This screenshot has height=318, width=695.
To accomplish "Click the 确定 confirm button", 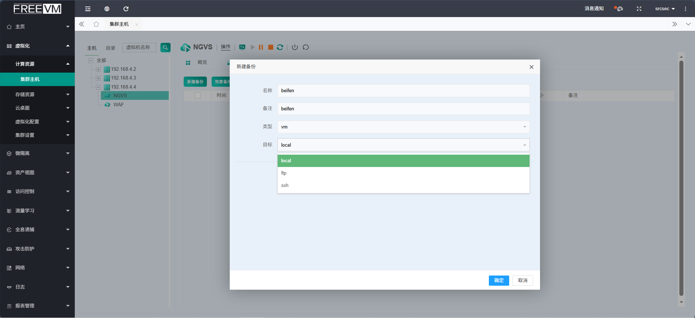I will click(499, 281).
